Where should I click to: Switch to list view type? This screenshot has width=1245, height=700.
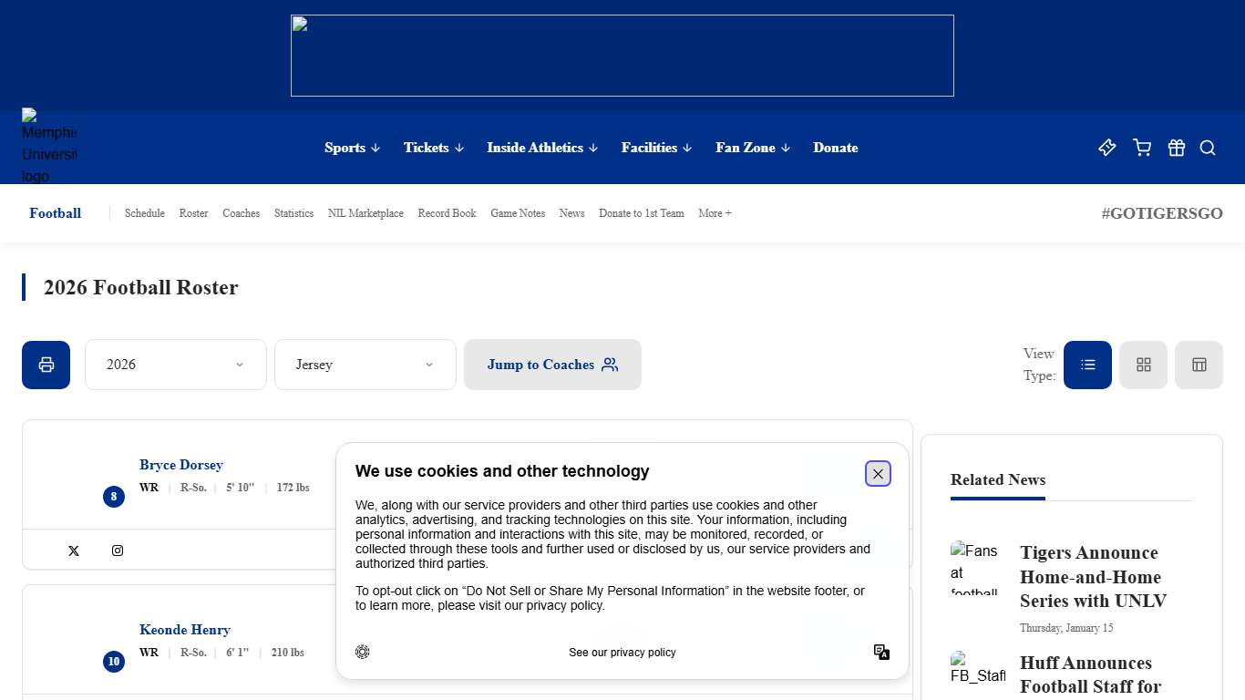point(1087,365)
